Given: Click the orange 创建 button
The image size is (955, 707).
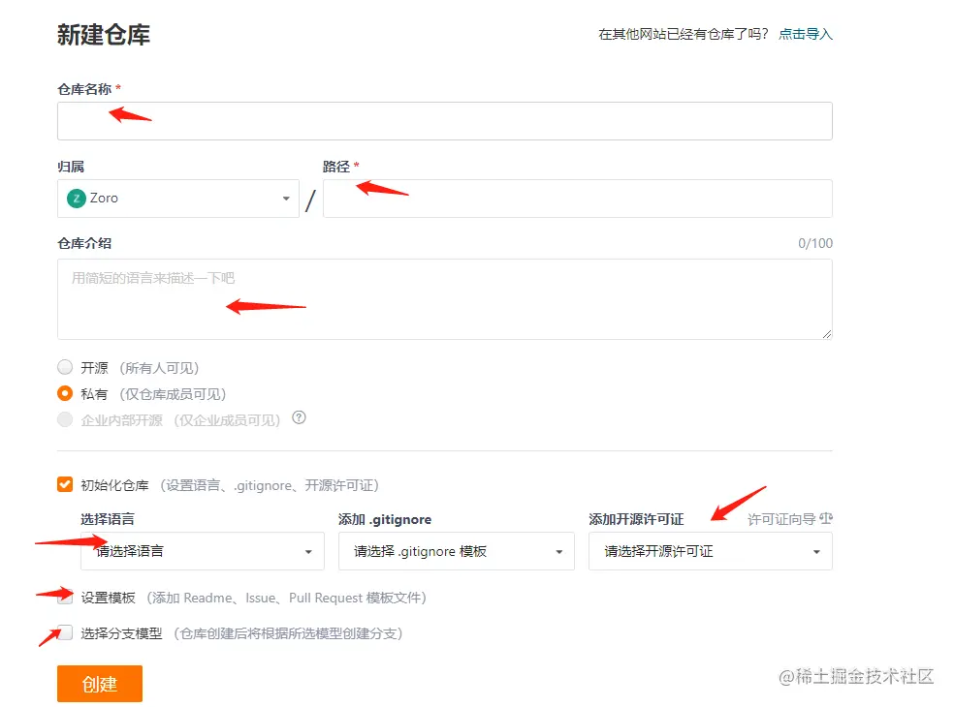Looking at the screenshot, I should [100, 684].
